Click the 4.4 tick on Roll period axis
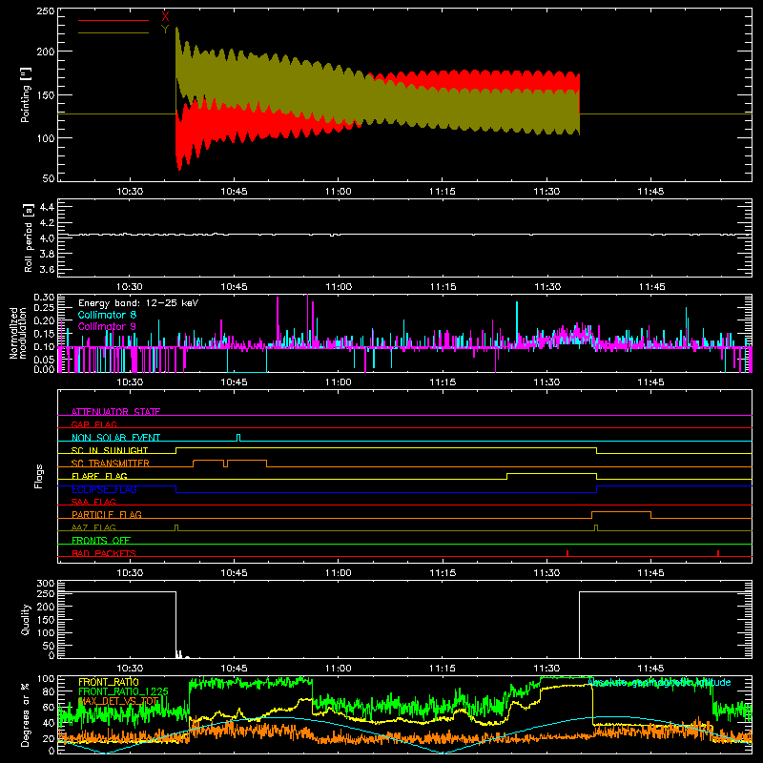This screenshot has width=763, height=763. click(47, 207)
